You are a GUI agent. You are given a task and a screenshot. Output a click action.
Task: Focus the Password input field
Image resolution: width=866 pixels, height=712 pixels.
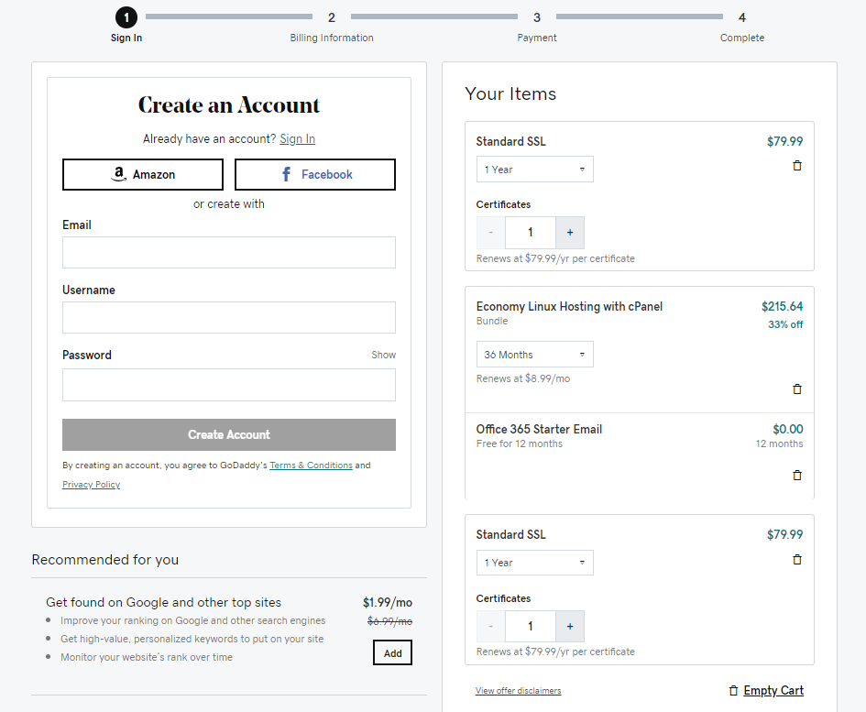coord(229,385)
